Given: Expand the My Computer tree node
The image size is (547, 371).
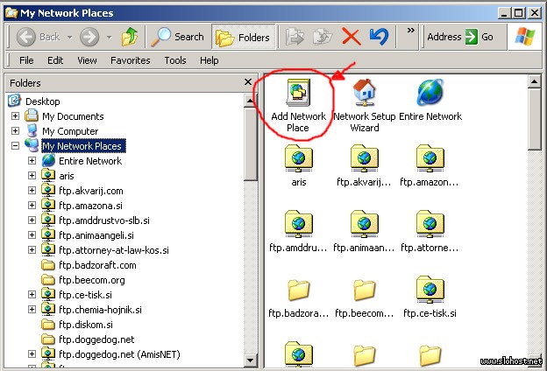Looking at the screenshot, I should point(16,131).
